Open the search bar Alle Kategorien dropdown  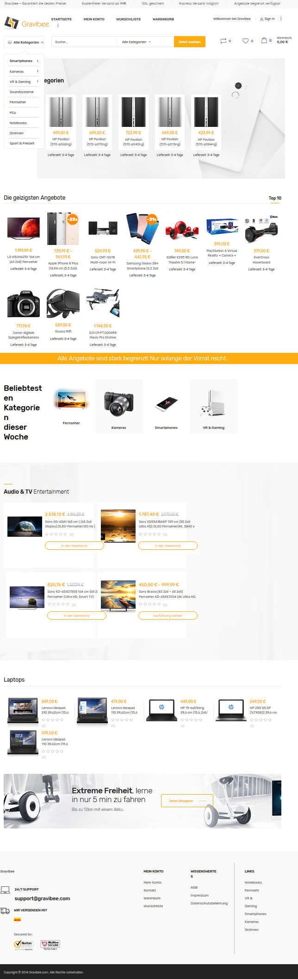click(136, 42)
